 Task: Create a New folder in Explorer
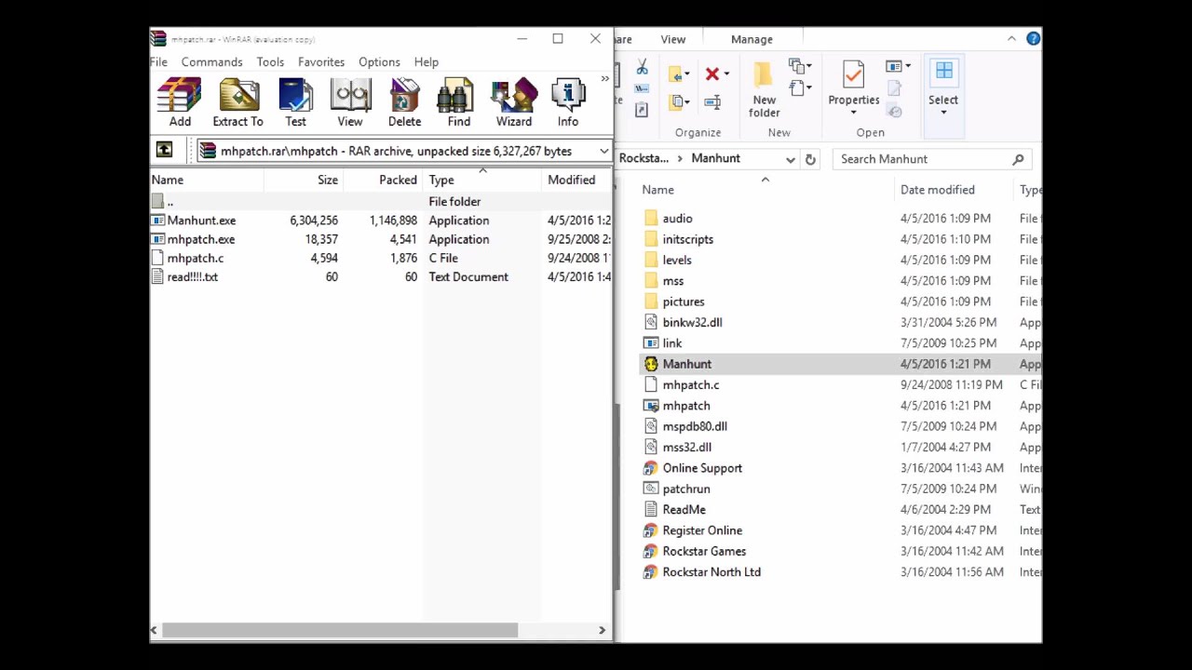pos(764,90)
